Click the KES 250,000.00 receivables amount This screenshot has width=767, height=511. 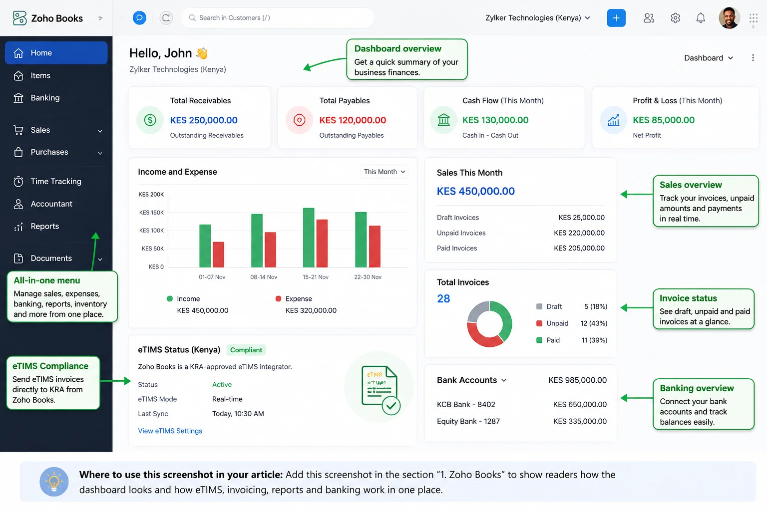tap(204, 120)
